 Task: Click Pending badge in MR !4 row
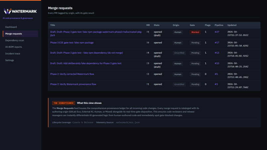pos(195,53)
